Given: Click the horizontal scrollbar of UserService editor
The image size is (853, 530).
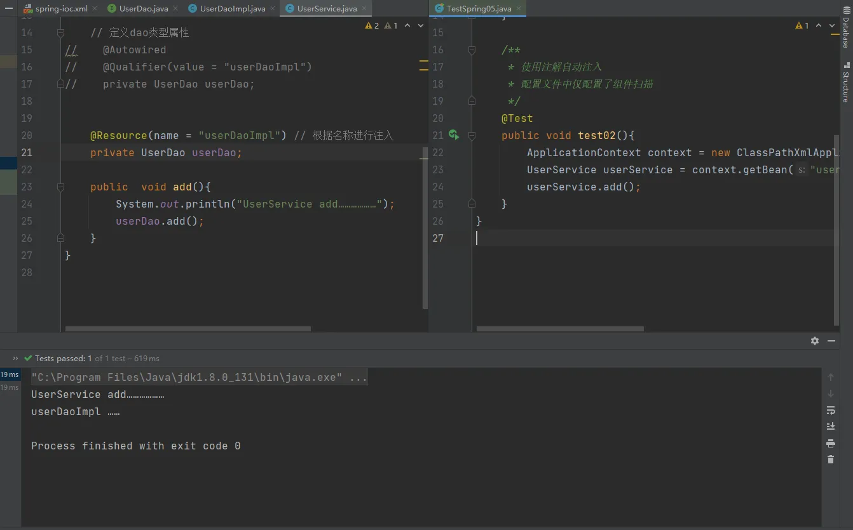Looking at the screenshot, I should pos(188,329).
